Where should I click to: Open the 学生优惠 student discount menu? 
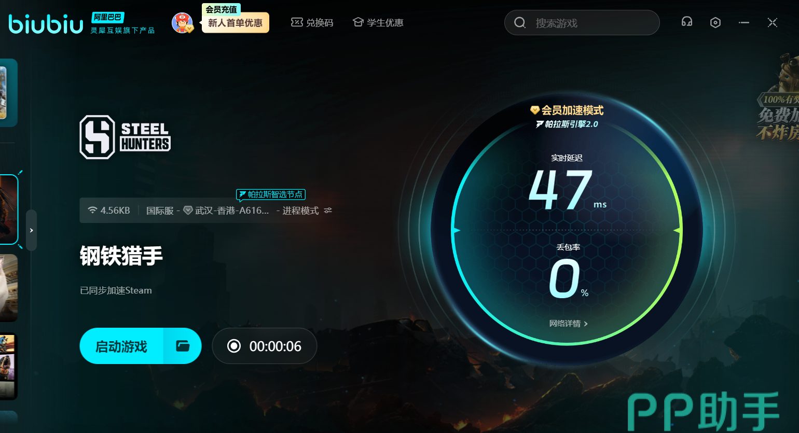pos(378,23)
